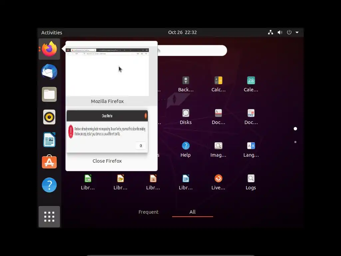Screen dimensions: 341x256
Task: Launch LibreOffice Impress presentation icon
Action: pos(153,182)
